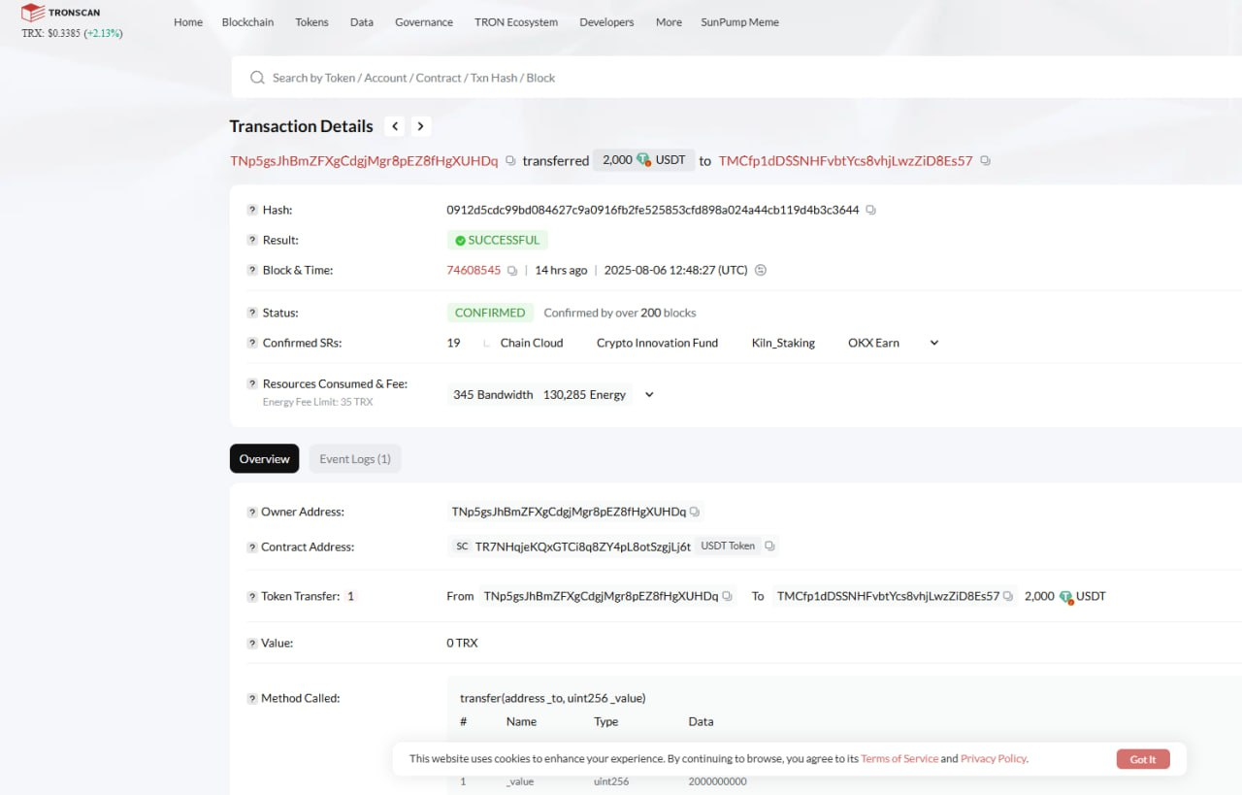This screenshot has width=1242, height=795.
Task: Open the Terms of Service link
Action: (899, 759)
